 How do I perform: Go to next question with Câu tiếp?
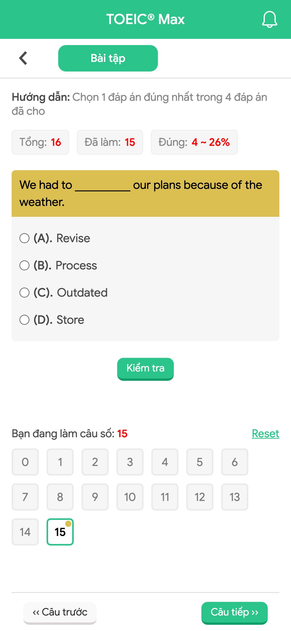point(234,613)
